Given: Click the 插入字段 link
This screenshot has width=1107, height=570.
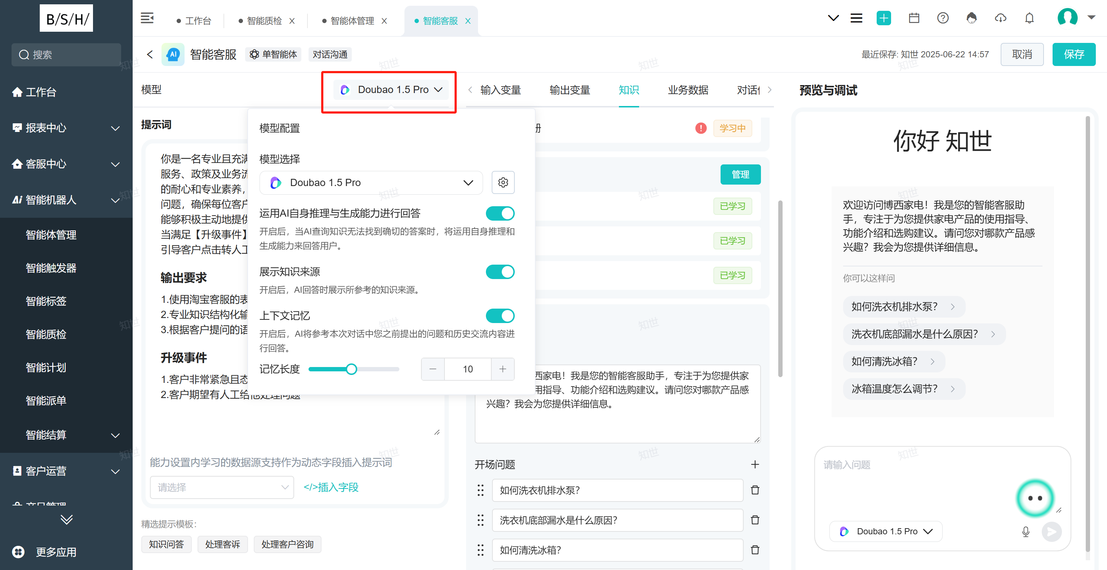Looking at the screenshot, I should click(331, 487).
